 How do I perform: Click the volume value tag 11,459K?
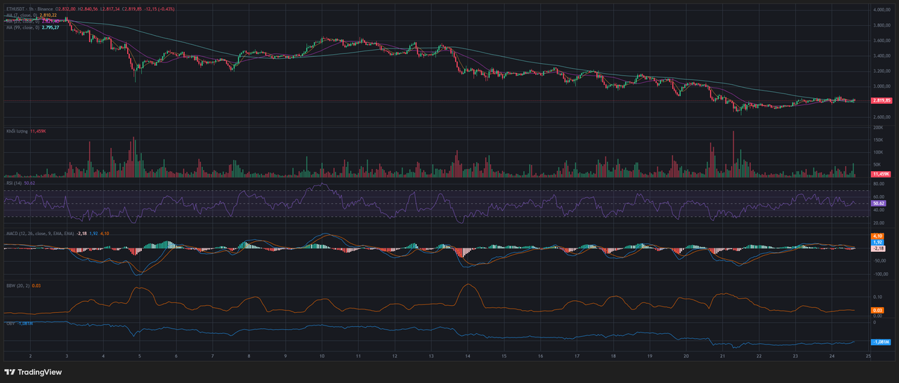pyautogui.click(x=881, y=173)
